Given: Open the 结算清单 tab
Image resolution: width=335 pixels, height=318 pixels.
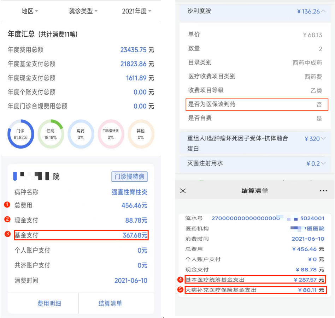Looking at the screenshot, I should tap(110, 303).
